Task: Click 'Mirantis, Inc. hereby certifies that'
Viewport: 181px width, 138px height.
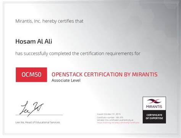Action: tap(49, 21)
